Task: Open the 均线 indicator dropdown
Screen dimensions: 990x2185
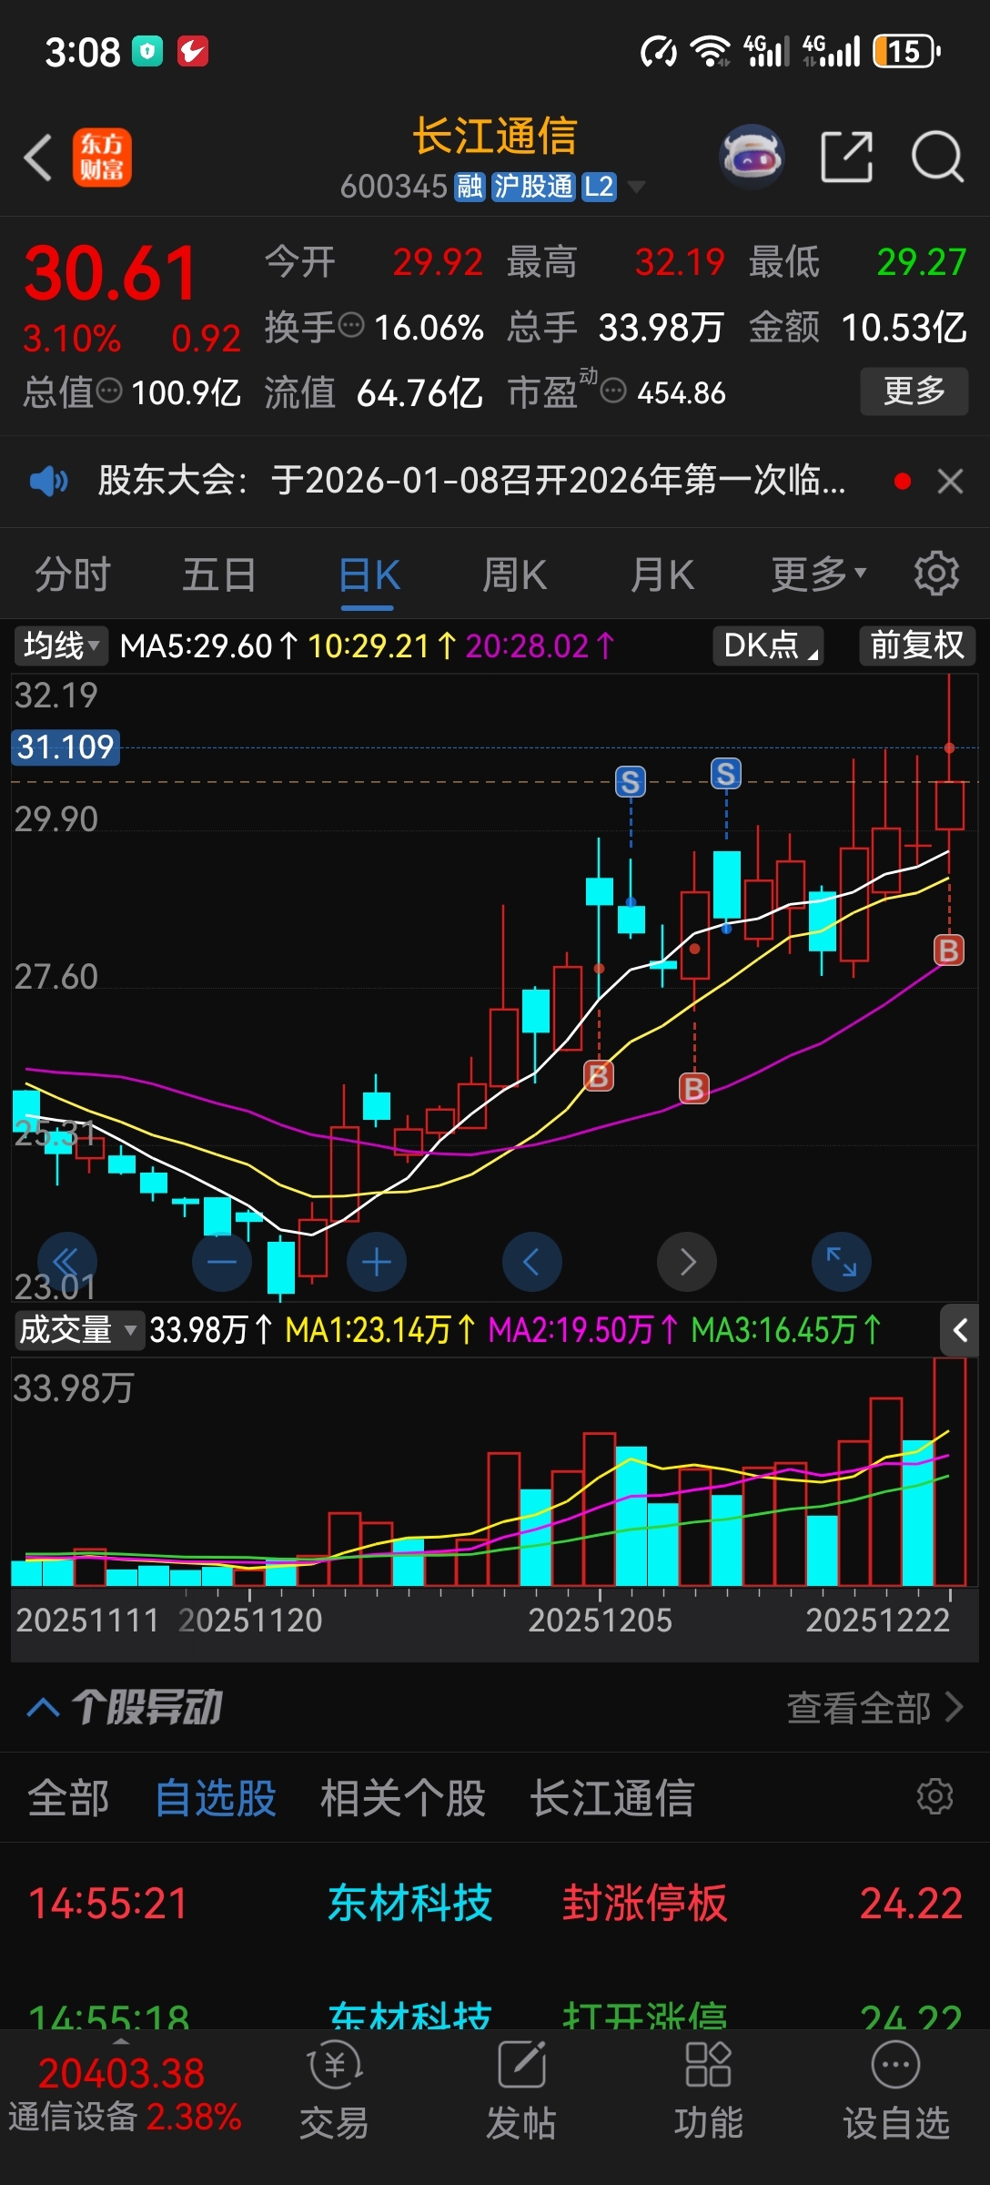Action: coord(60,645)
